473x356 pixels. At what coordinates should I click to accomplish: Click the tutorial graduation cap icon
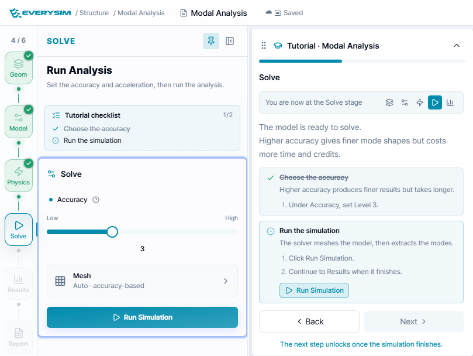pos(278,46)
